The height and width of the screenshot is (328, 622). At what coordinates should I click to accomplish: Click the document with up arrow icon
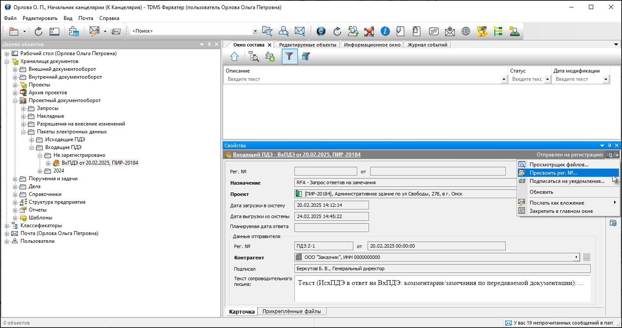tap(416, 31)
